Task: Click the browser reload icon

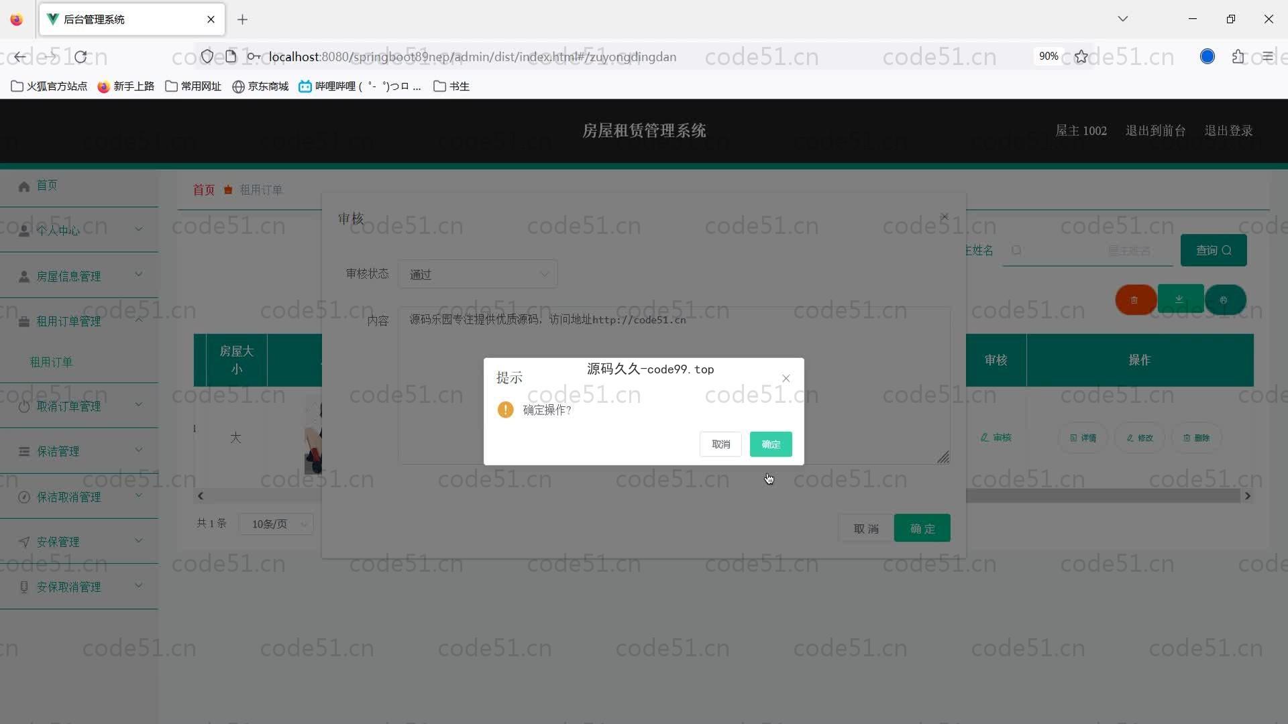Action: (81, 57)
